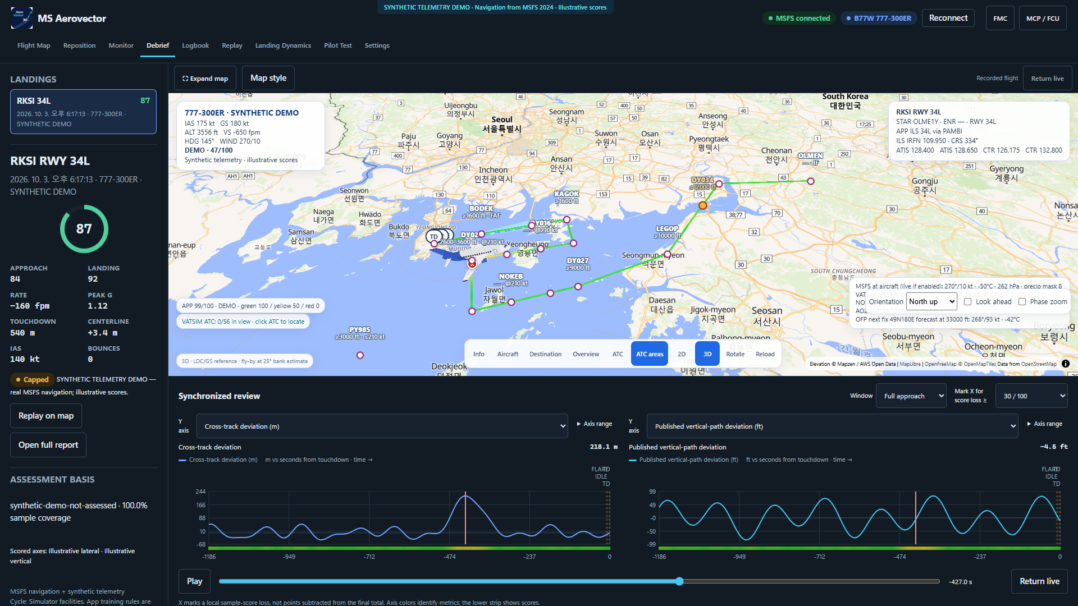Click the TD touchdown marker on map

[x=434, y=237]
